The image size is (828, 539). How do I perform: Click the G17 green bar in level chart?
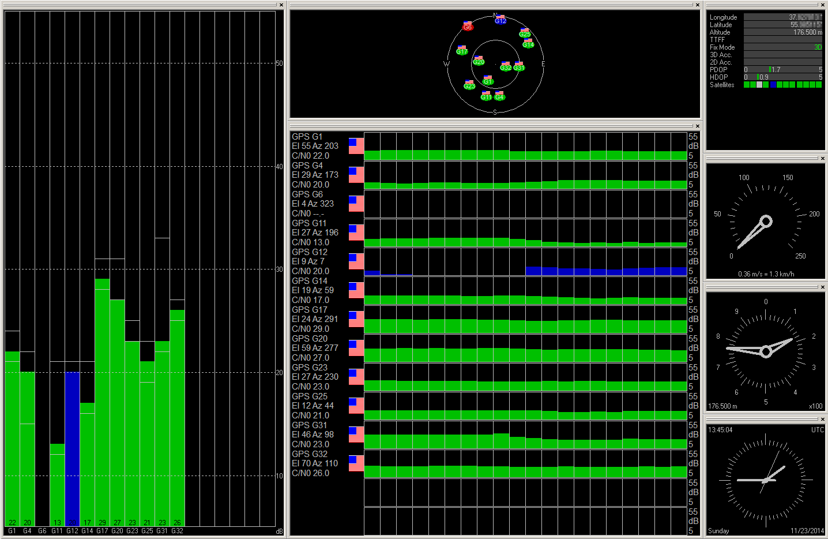[x=102, y=402]
